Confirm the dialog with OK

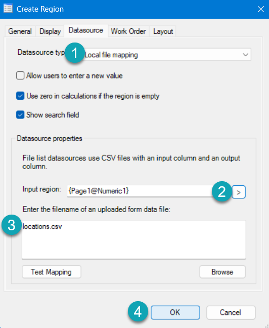(175, 312)
